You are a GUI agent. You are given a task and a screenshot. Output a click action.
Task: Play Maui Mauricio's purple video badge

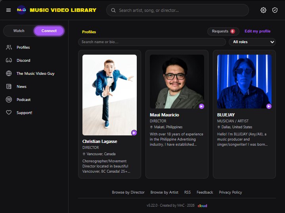pos(201,106)
